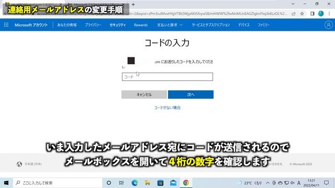Open the weather widget showing 23°C
Viewport: 335px width, 188px height.
[x=250, y=183]
